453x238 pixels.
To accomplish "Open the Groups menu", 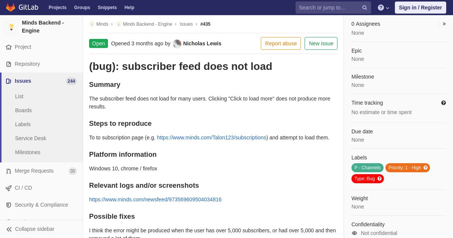I will [82, 8].
